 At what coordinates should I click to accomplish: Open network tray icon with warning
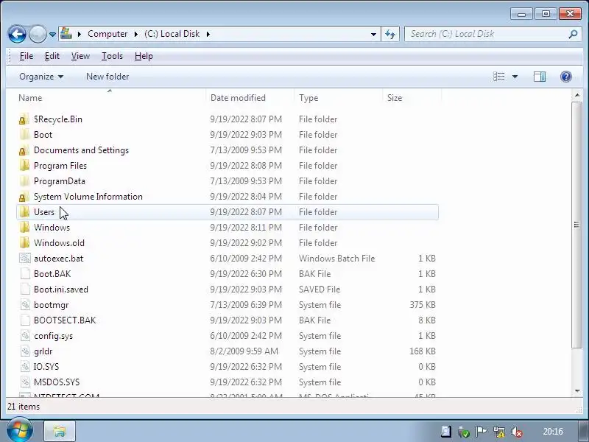point(499,432)
